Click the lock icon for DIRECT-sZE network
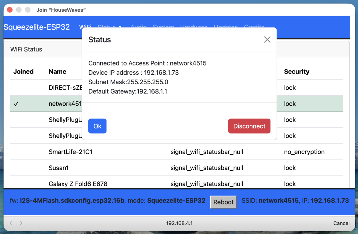 (x=290, y=88)
